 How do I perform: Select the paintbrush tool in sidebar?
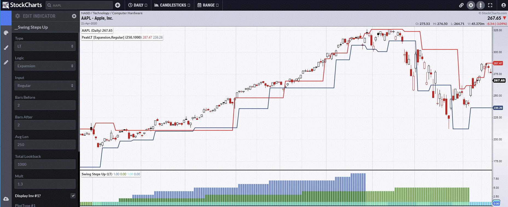(6, 48)
